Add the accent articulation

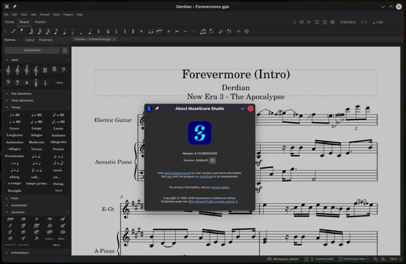tap(177, 32)
